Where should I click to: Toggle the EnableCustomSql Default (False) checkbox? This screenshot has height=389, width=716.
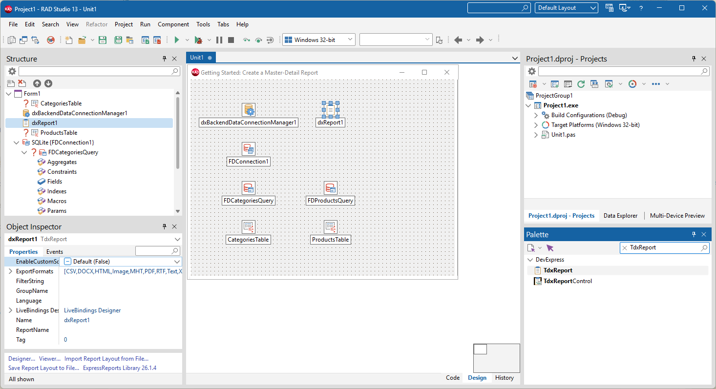68,262
